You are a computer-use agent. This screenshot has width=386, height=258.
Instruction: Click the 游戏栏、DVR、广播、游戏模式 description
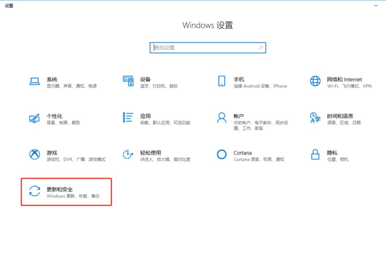pos(76,159)
